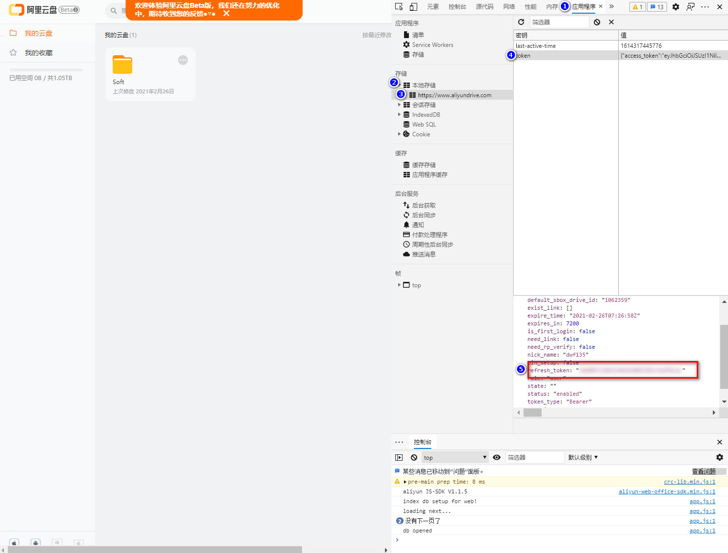Switch to 控制台 tab in top bar
728x553 pixels.
click(457, 7)
